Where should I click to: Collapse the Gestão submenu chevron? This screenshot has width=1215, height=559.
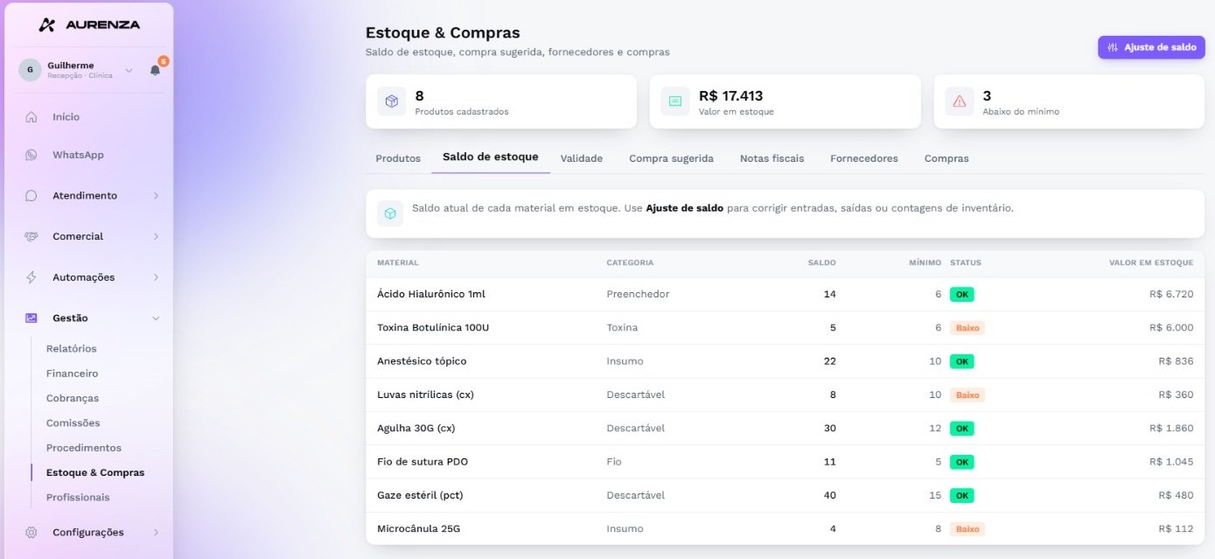point(156,318)
